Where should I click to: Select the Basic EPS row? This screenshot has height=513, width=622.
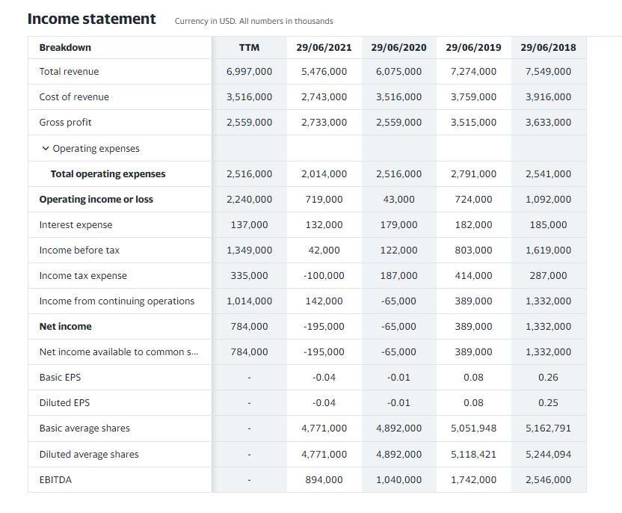pyautogui.click(x=61, y=377)
